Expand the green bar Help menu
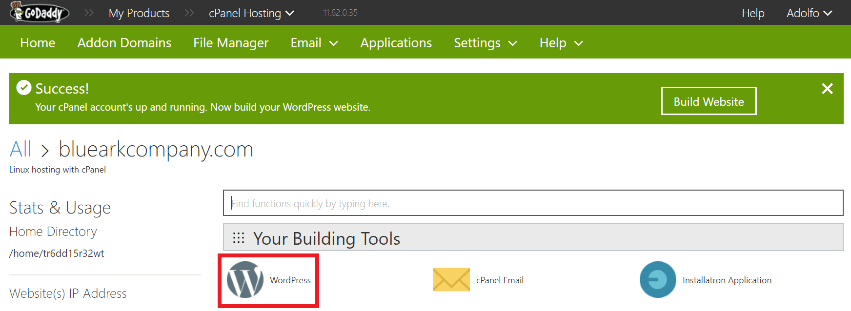The image size is (851, 311). 561,43
